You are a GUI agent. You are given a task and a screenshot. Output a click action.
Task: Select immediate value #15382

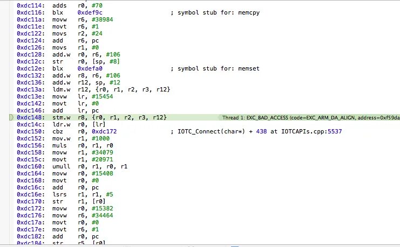(x=103, y=208)
